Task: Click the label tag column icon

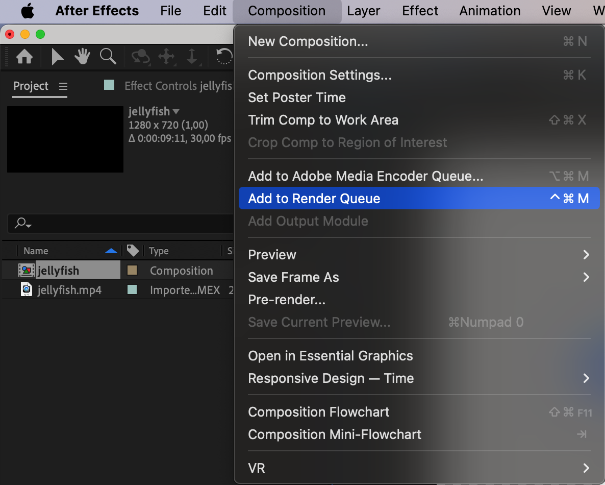Action: [x=133, y=251]
